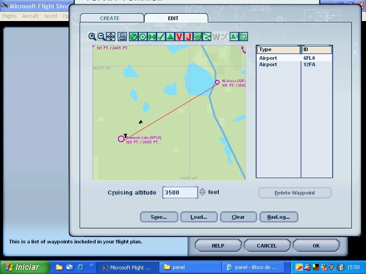
Task: Click the zoom in magnifier icon
Action: (92, 37)
